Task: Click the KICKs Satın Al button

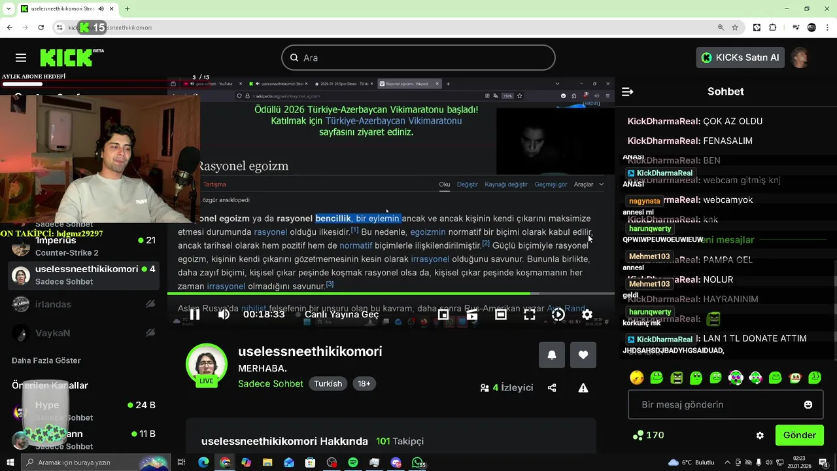Action: pos(740,58)
